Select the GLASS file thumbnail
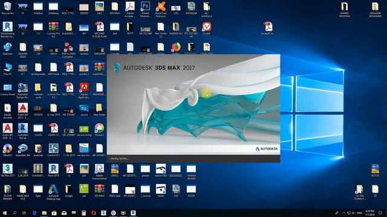 coord(38,130)
